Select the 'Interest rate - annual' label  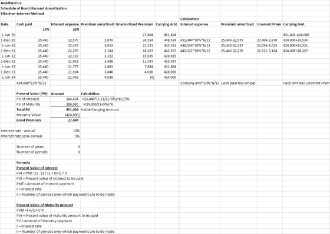pos(18,131)
